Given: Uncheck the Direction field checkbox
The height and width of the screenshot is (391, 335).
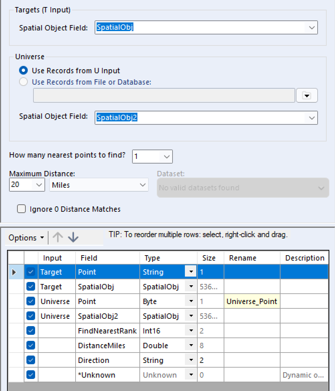Looking at the screenshot, I should coord(31,360).
